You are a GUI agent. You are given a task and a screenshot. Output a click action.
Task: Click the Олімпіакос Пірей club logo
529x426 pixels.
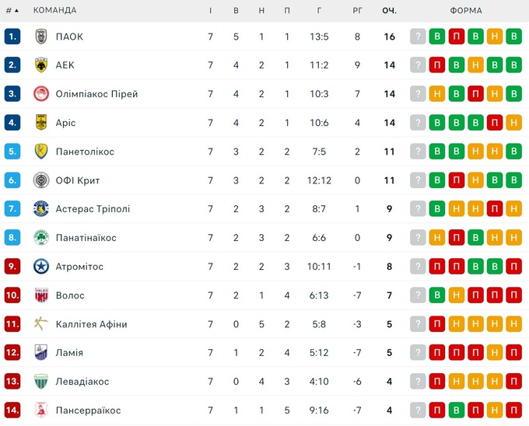[41, 94]
